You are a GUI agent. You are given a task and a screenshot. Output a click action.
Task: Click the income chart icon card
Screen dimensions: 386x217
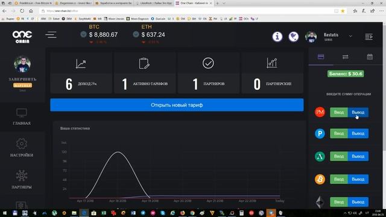(x=81, y=63)
